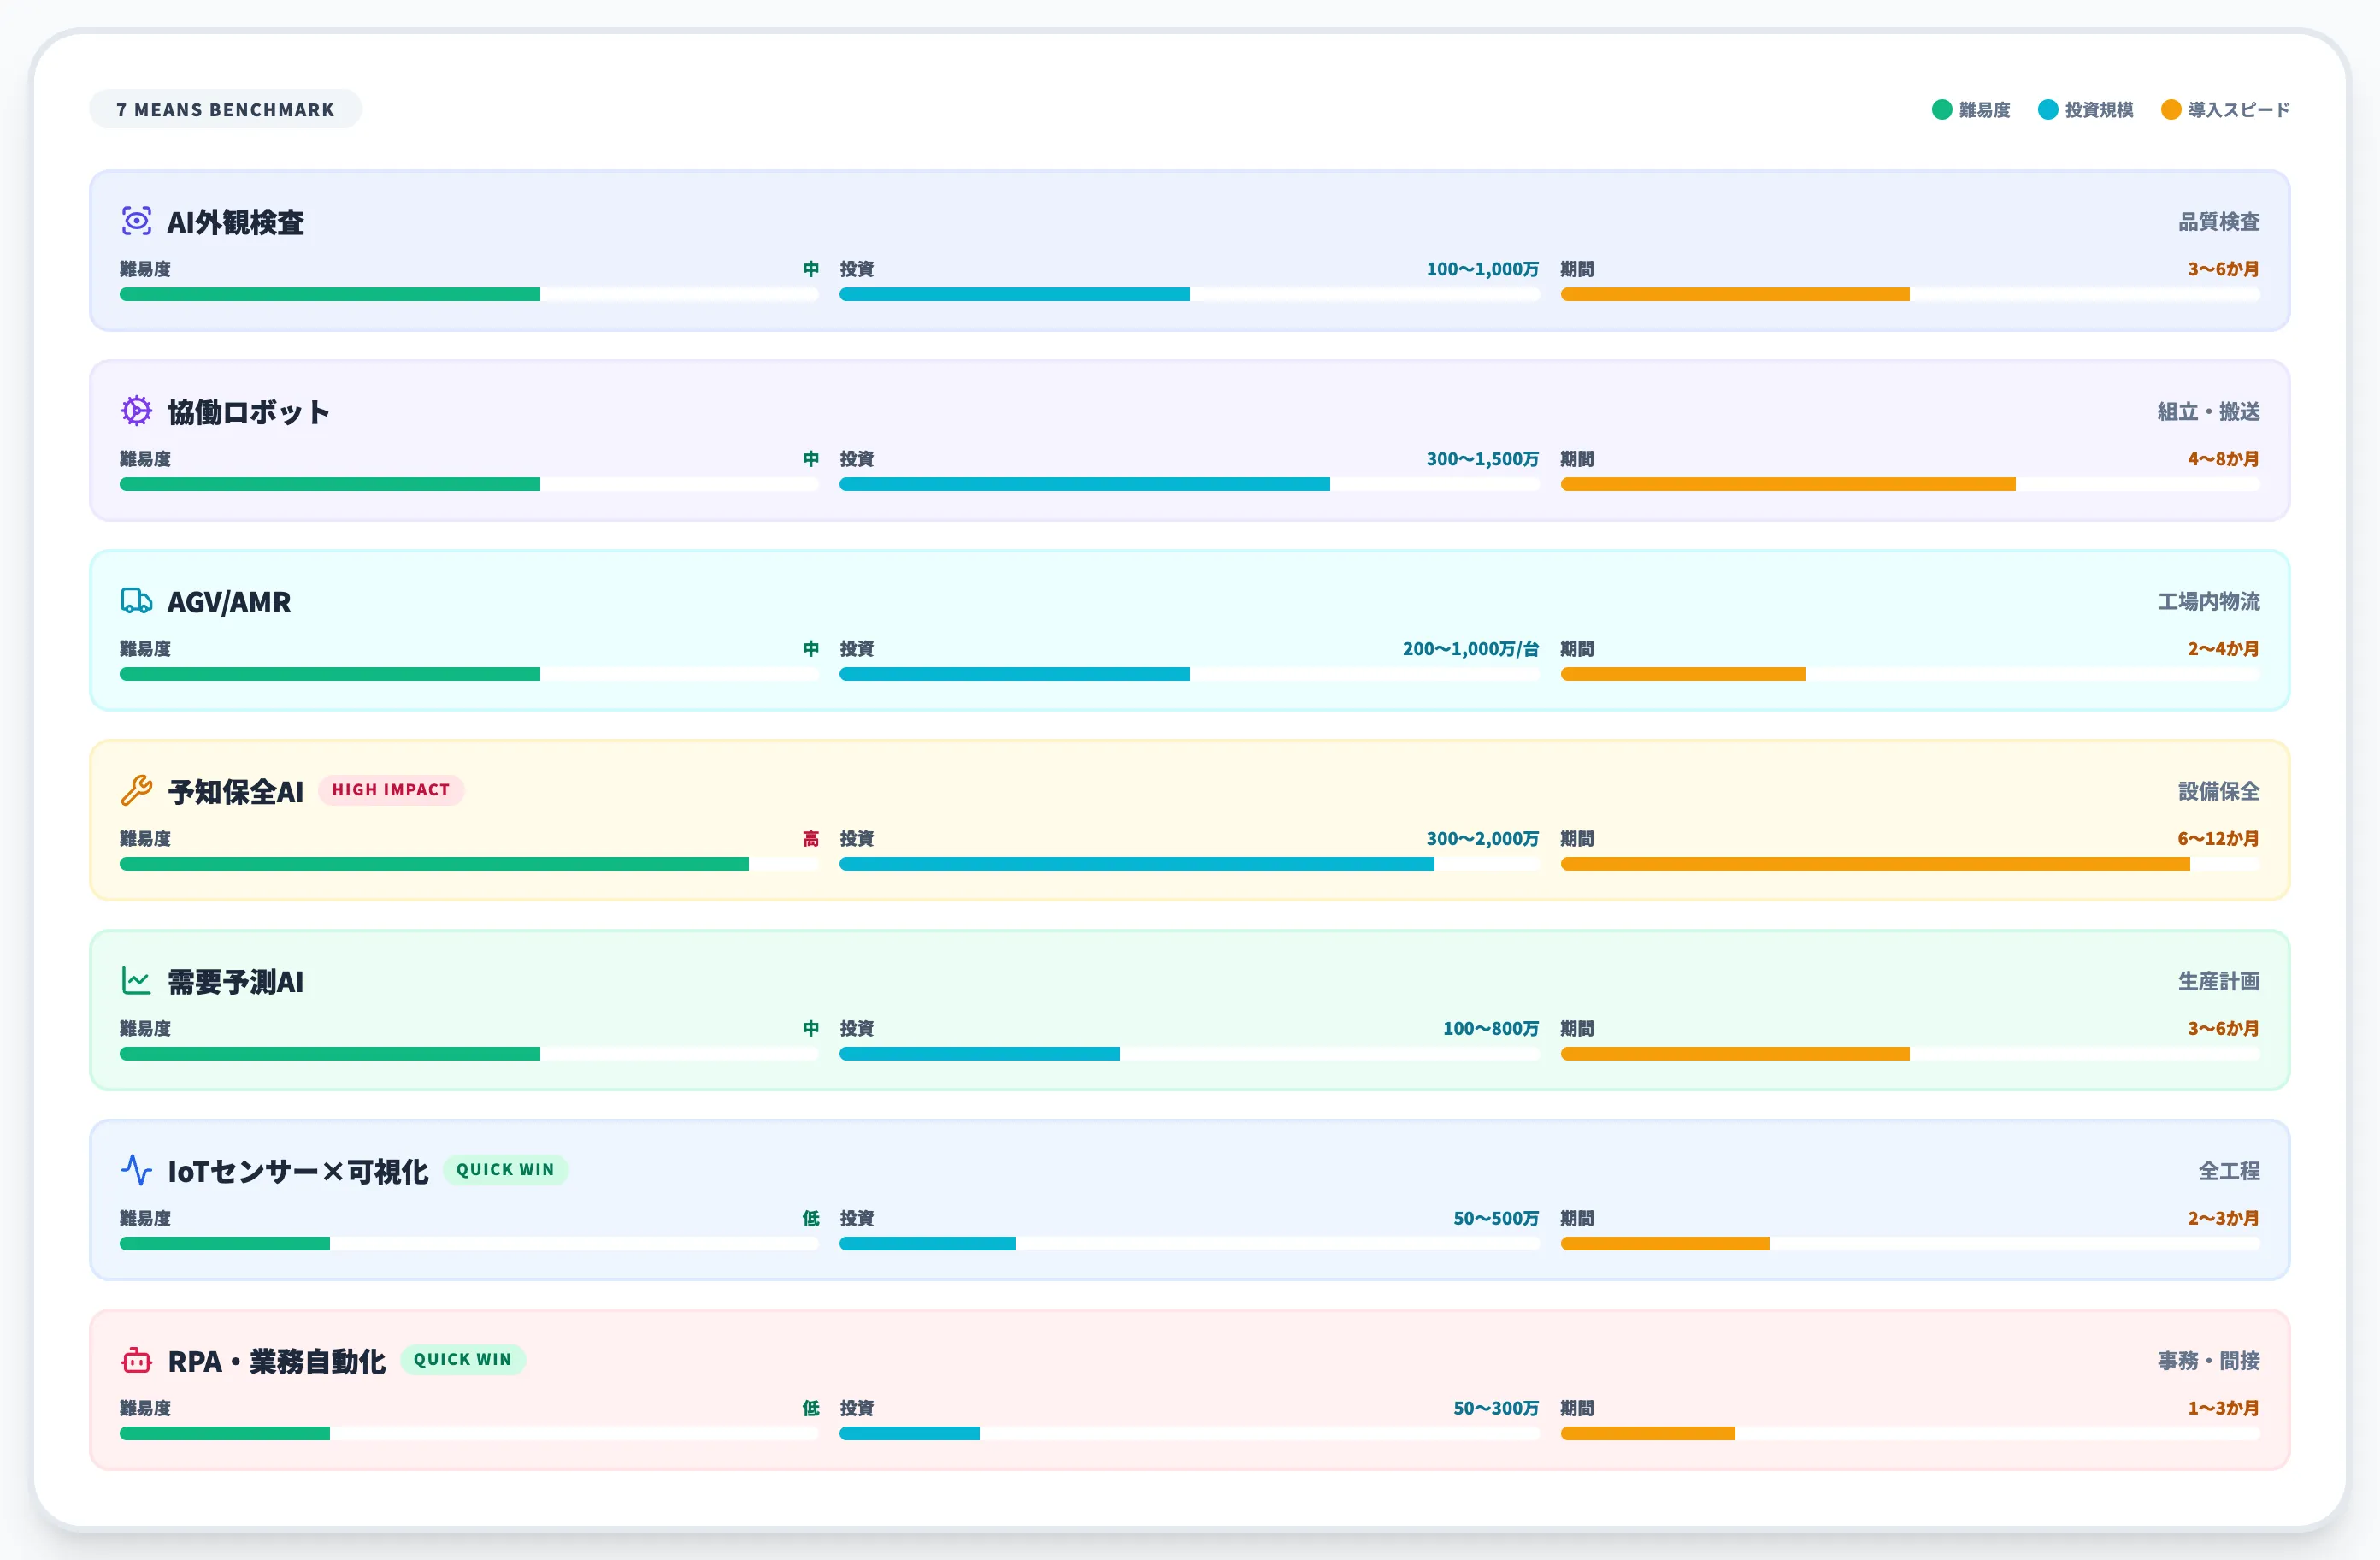
Task: Click the IoTセンサー activity pulse icon
Action: (136, 1170)
